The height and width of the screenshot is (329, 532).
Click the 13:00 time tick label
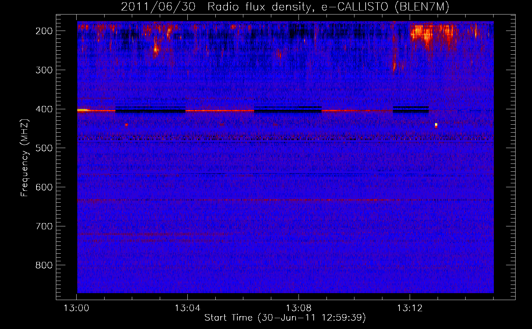[x=77, y=308]
